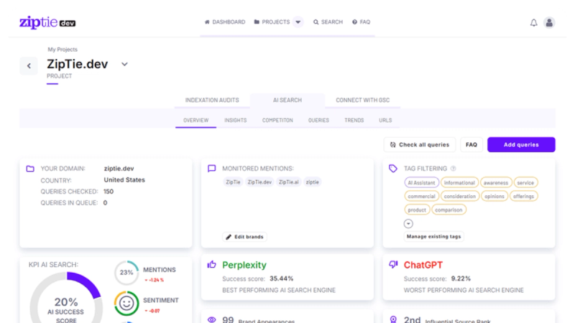
Task: Open the notifications bell icon
Action: (533, 23)
